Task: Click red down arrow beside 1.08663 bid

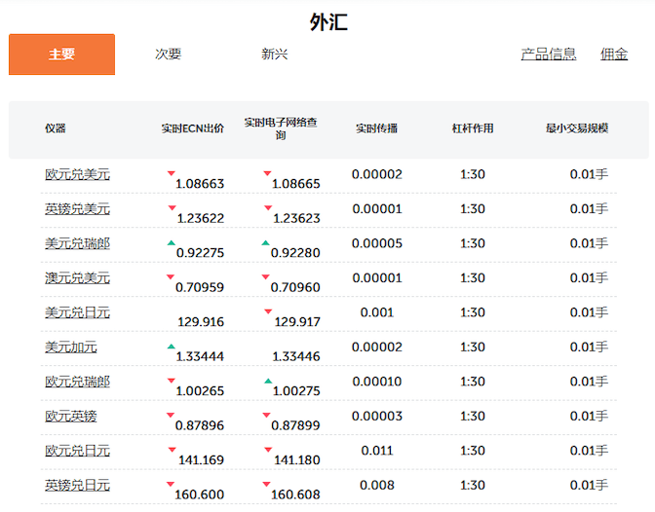Action: tap(171, 173)
